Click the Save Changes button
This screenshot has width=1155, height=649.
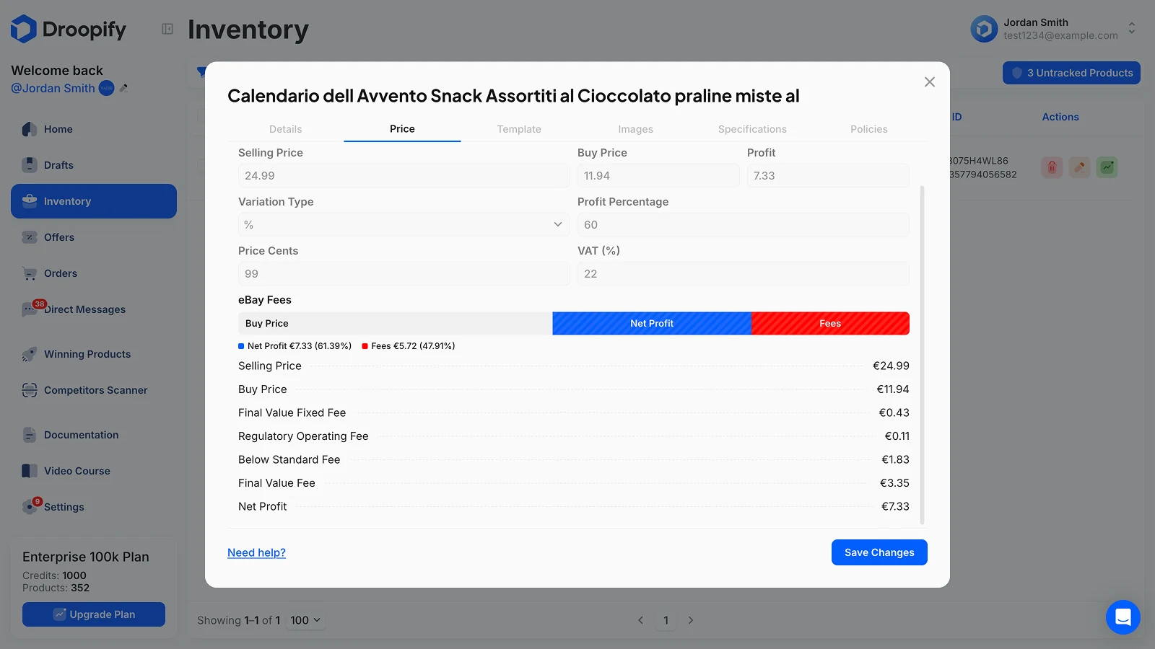(879, 552)
